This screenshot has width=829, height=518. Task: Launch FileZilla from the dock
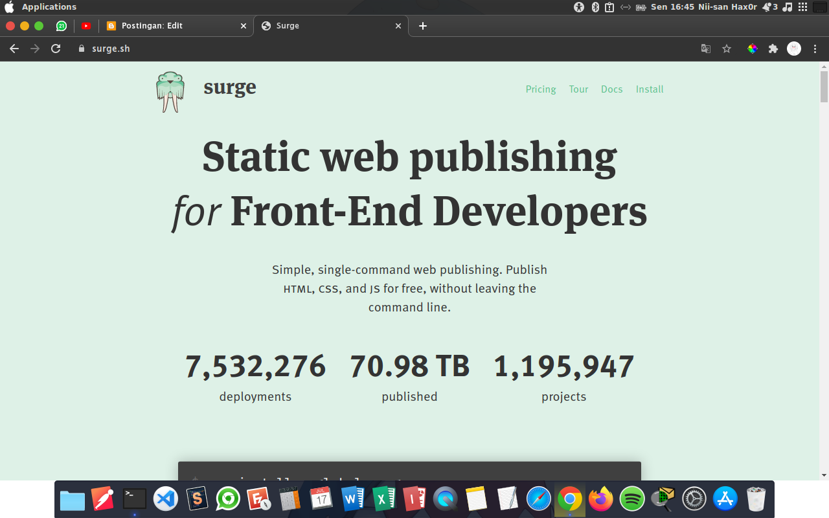[260, 499]
